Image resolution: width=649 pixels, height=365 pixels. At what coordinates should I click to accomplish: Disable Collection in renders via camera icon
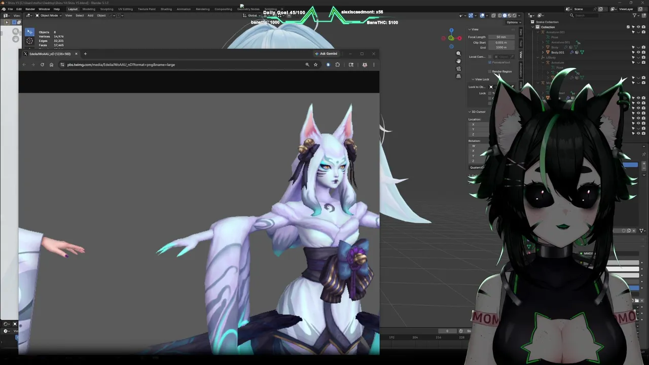coord(643,27)
